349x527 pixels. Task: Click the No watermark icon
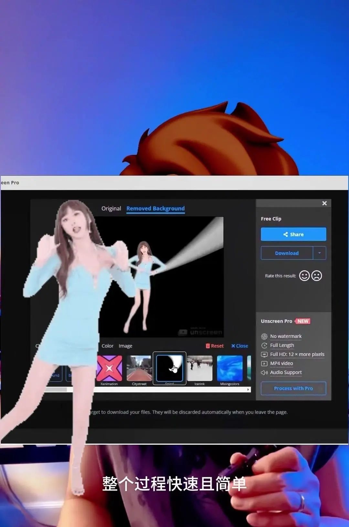point(264,336)
